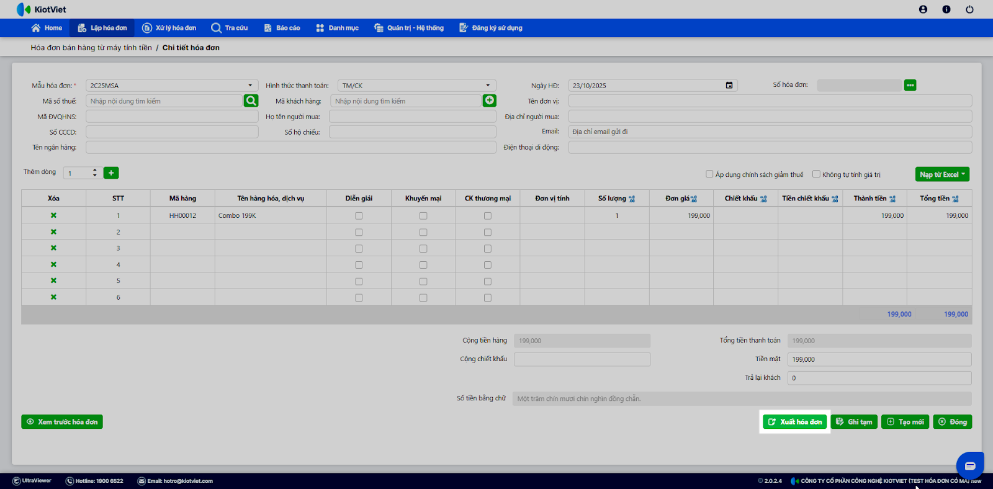The height and width of the screenshot is (489, 993).
Task: Open the Hình thức thanh toán dropdown
Action: pyautogui.click(x=488, y=86)
